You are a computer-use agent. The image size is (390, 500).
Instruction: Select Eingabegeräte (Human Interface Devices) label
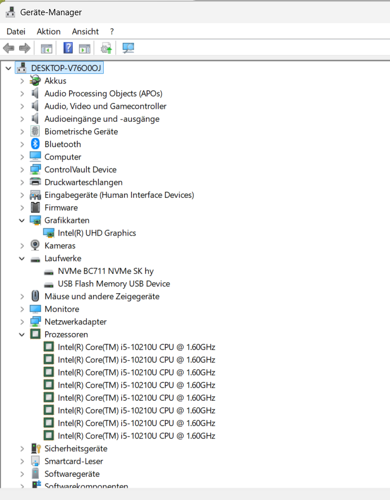119,195
